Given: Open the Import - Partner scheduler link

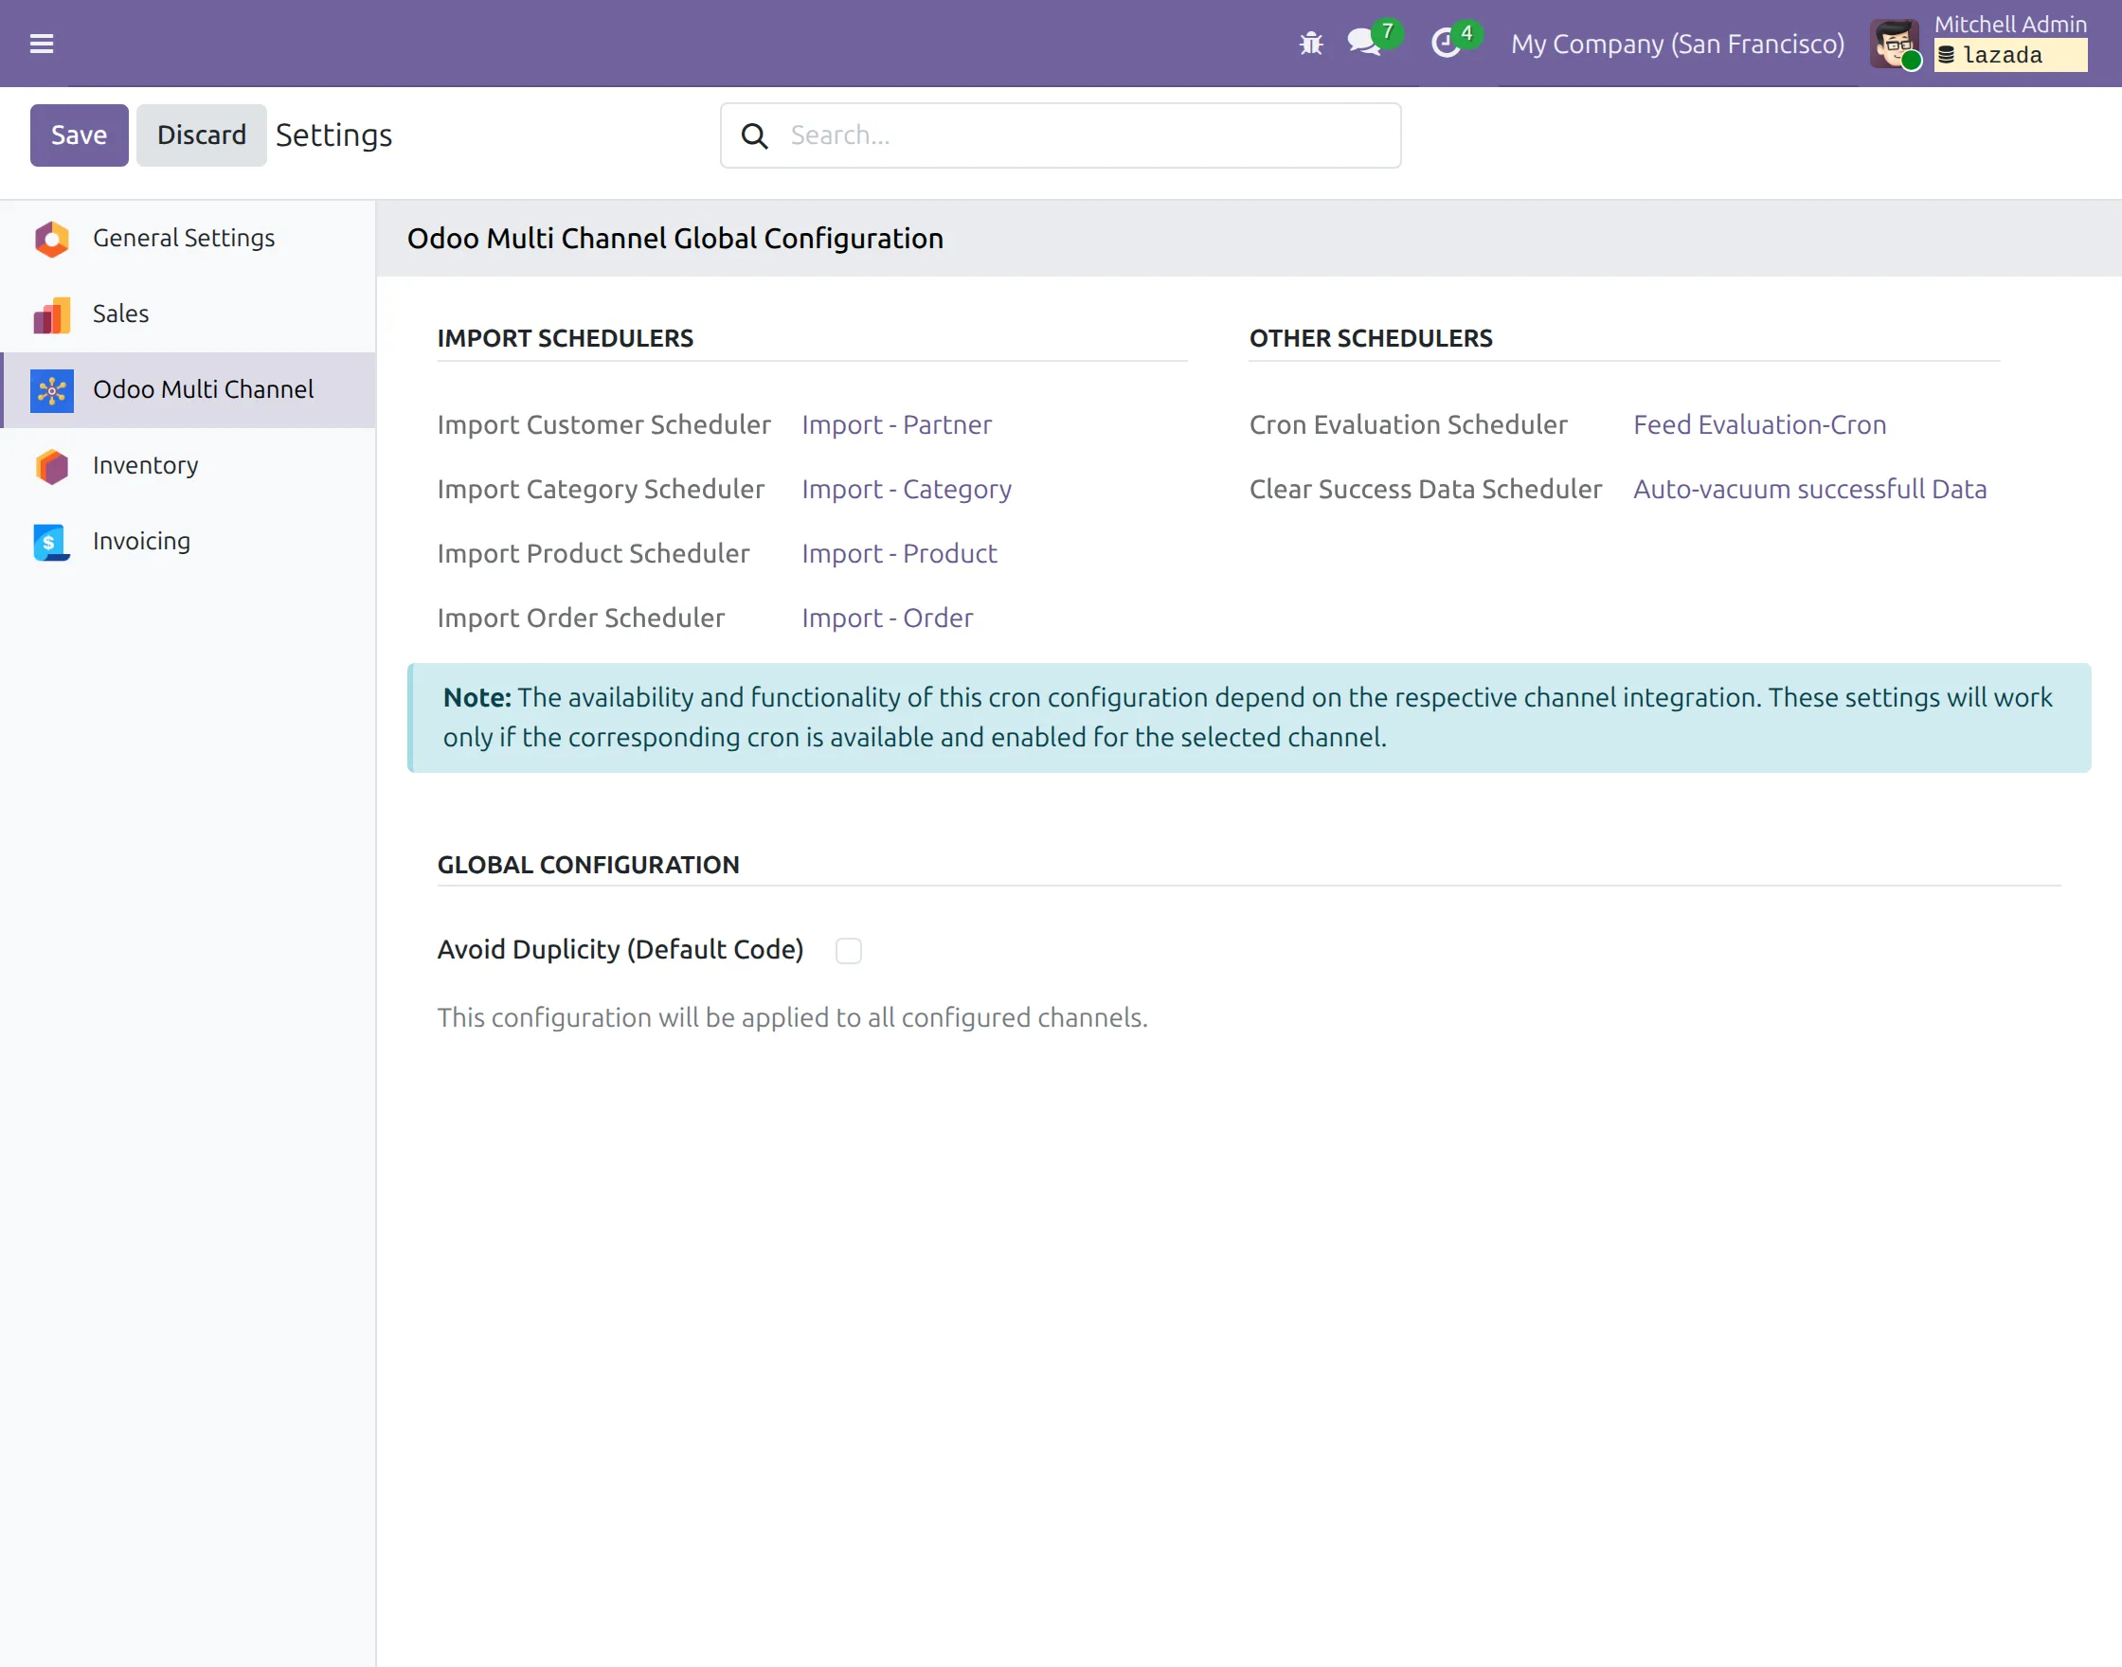Looking at the screenshot, I should click(896, 424).
